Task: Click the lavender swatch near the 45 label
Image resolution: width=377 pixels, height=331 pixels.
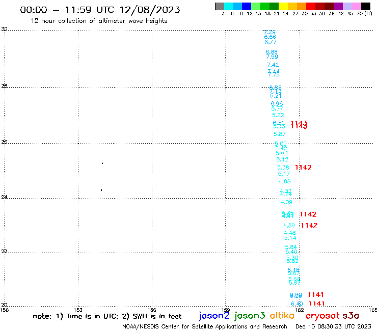Action: [347, 6]
